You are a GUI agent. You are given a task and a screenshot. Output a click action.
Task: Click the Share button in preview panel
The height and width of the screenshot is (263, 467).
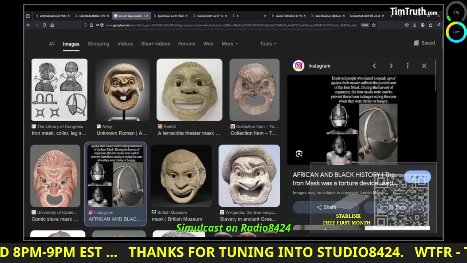tap(326, 207)
